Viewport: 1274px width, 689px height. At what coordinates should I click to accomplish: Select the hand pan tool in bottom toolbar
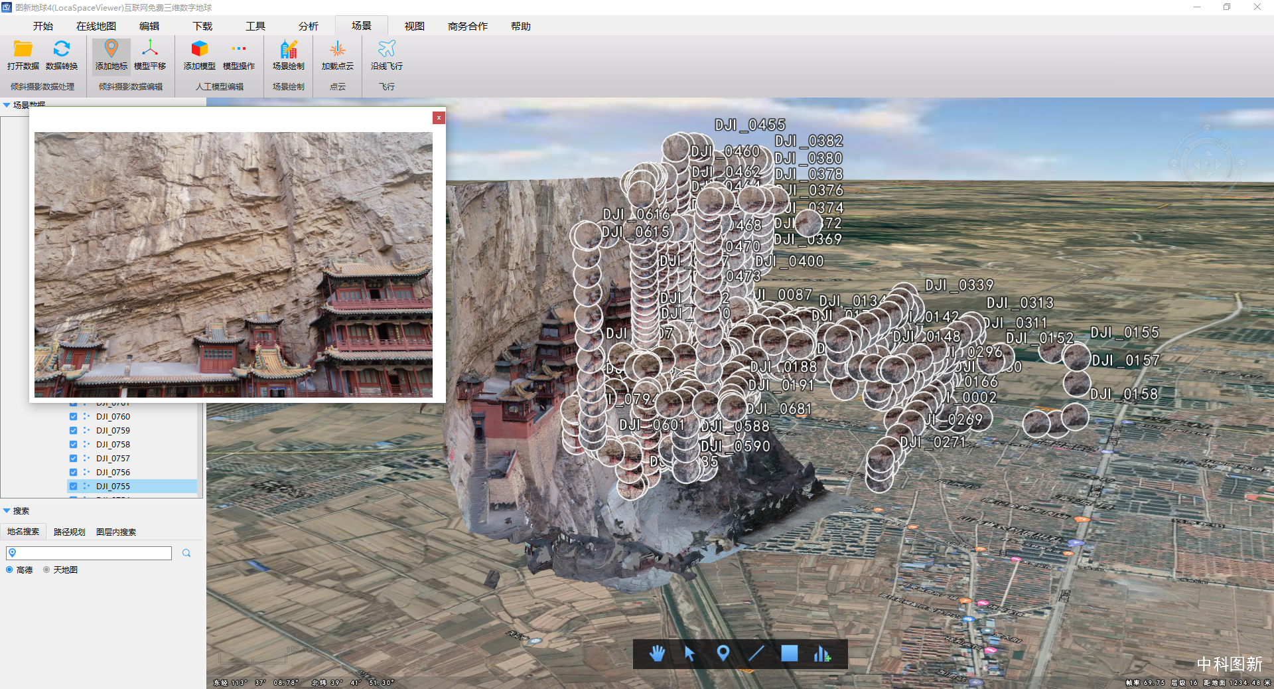point(657,654)
